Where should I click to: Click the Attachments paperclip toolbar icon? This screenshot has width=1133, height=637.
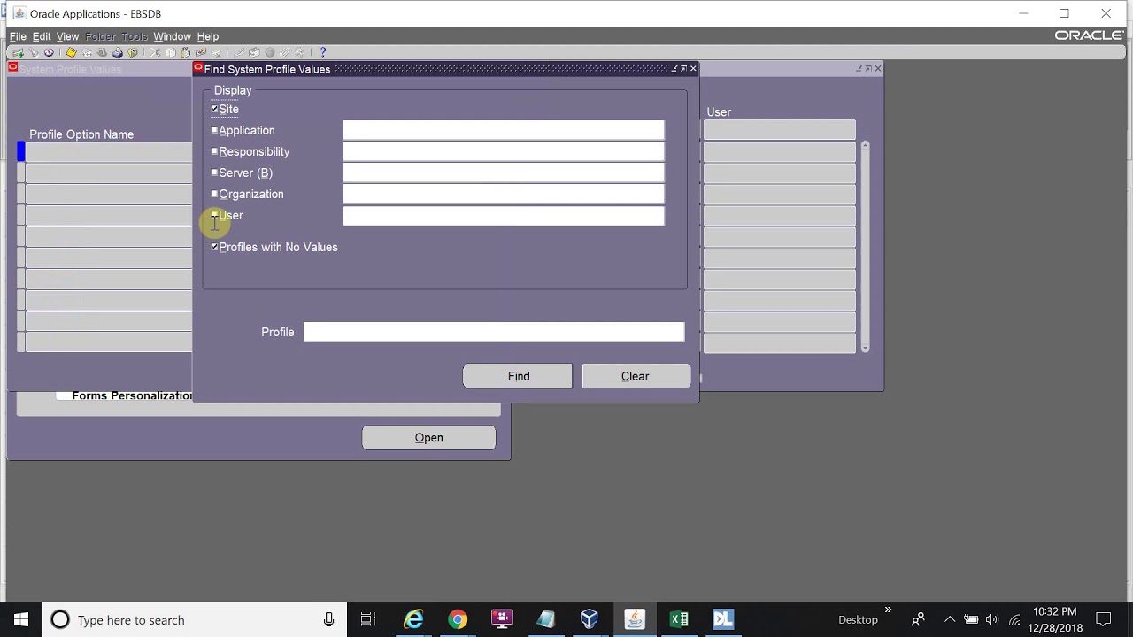(x=284, y=53)
